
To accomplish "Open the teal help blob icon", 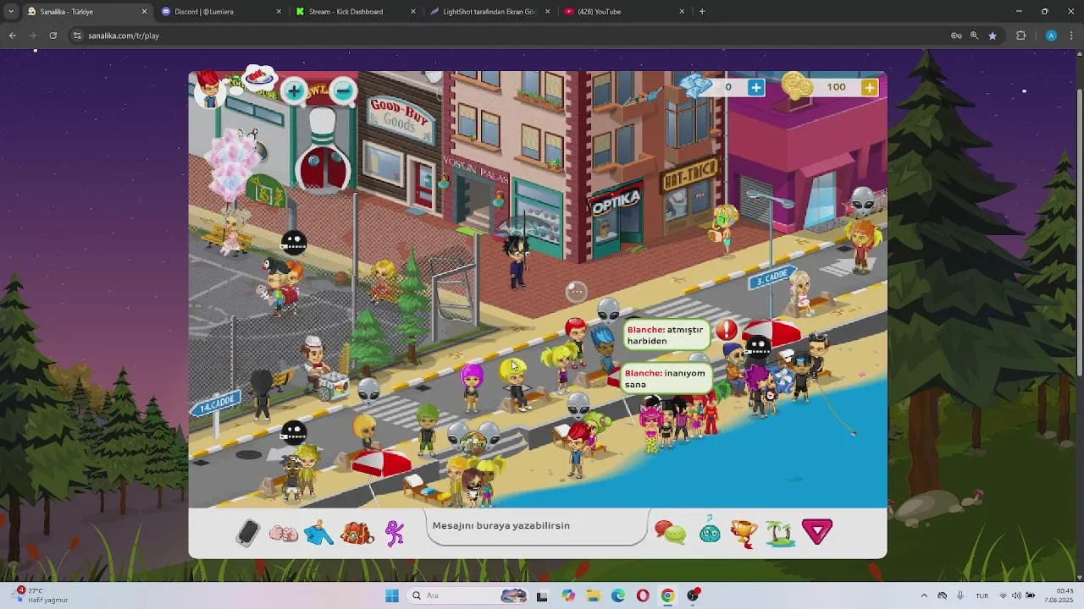I will [x=710, y=531].
